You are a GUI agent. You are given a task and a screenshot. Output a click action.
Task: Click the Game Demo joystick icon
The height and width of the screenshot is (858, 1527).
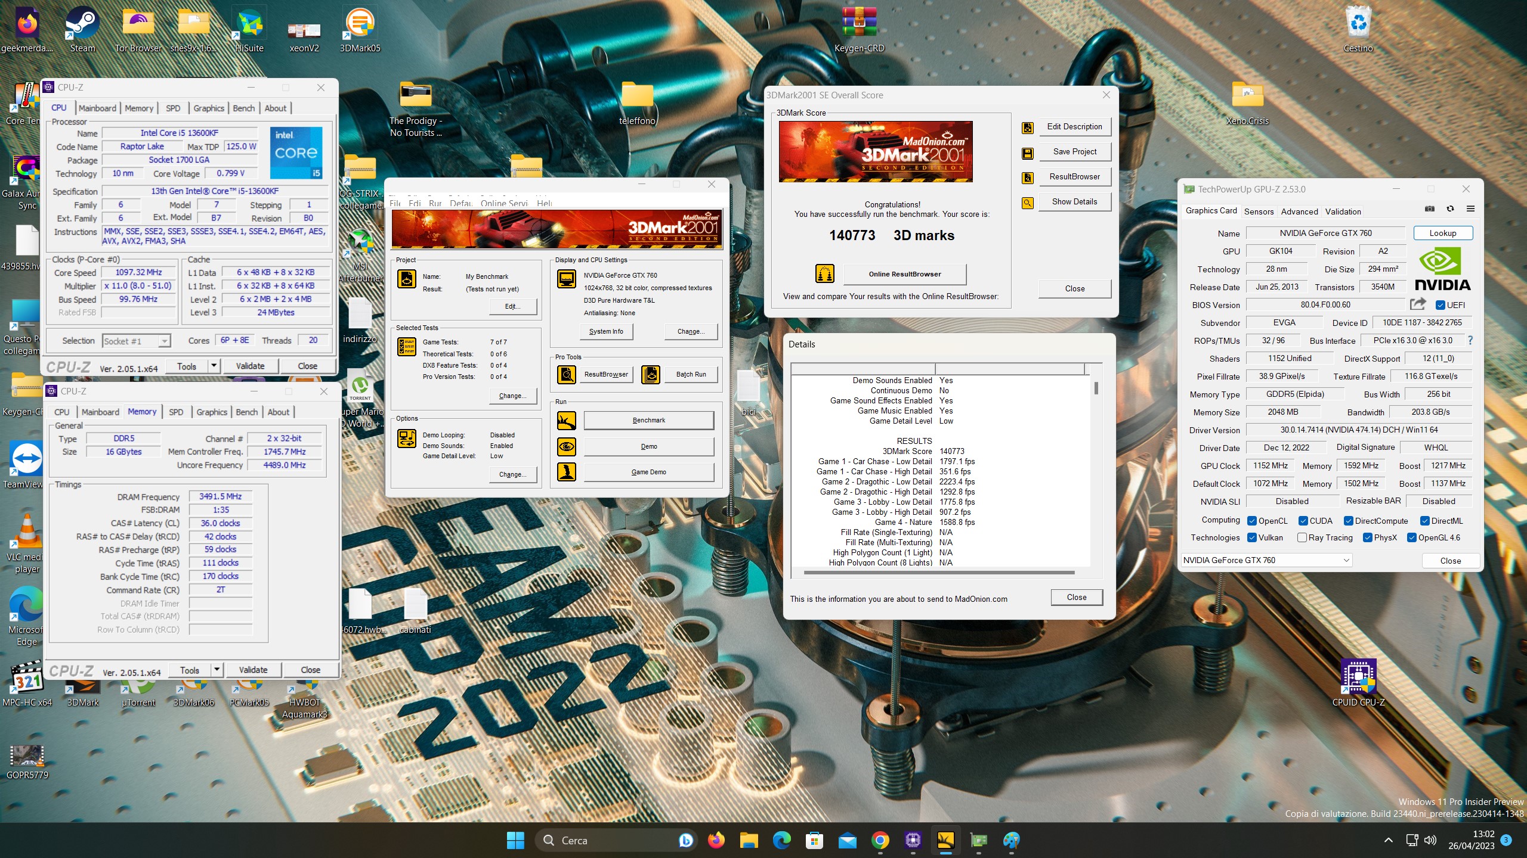point(566,472)
